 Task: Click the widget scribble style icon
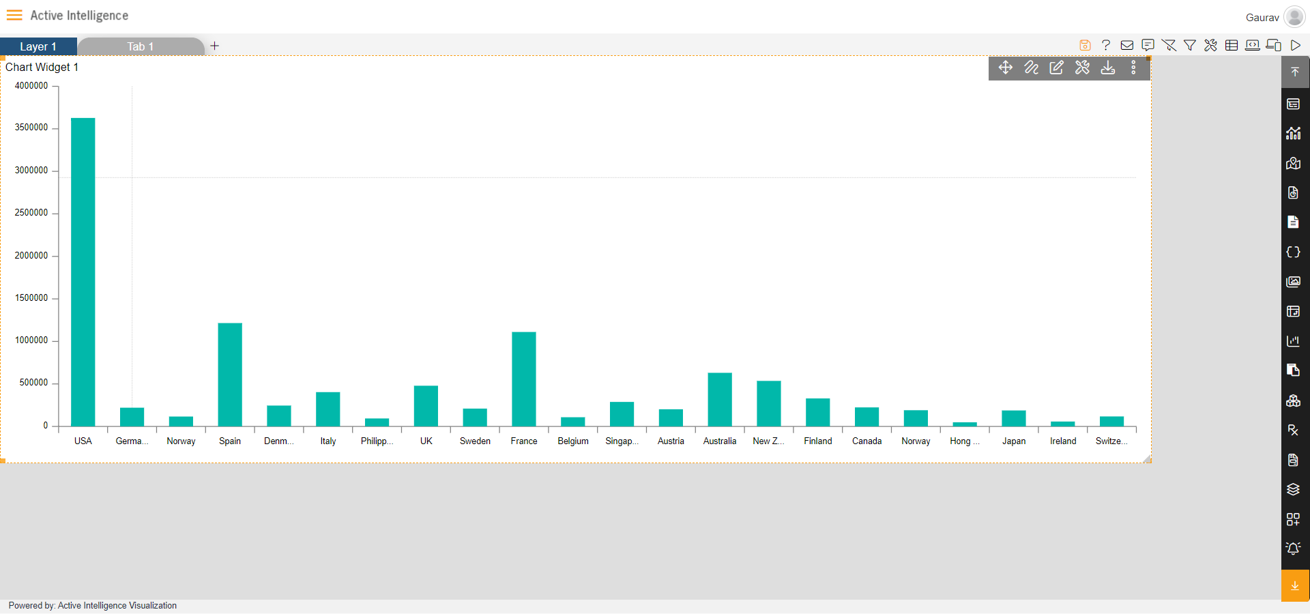[1032, 68]
